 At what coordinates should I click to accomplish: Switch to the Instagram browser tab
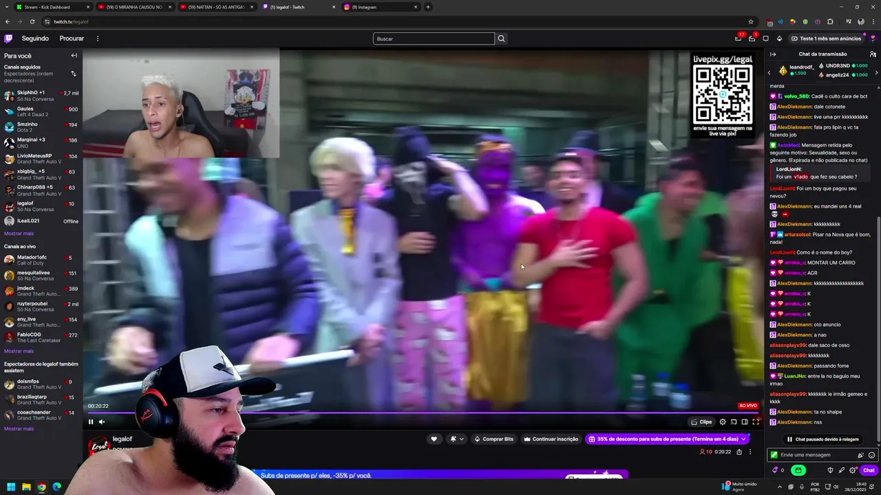[383, 7]
